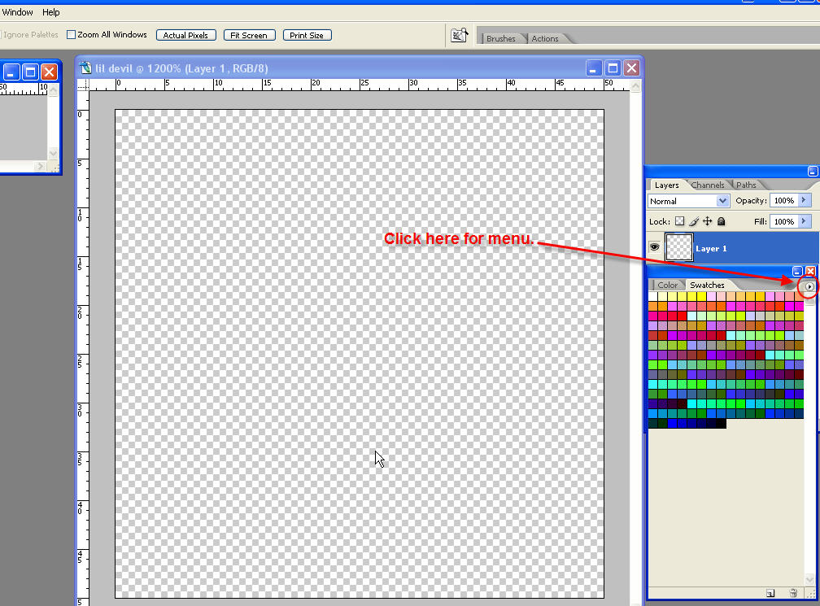This screenshot has height=606, width=820.
Task: Click the lock all padlock icon
Action: 721,221
